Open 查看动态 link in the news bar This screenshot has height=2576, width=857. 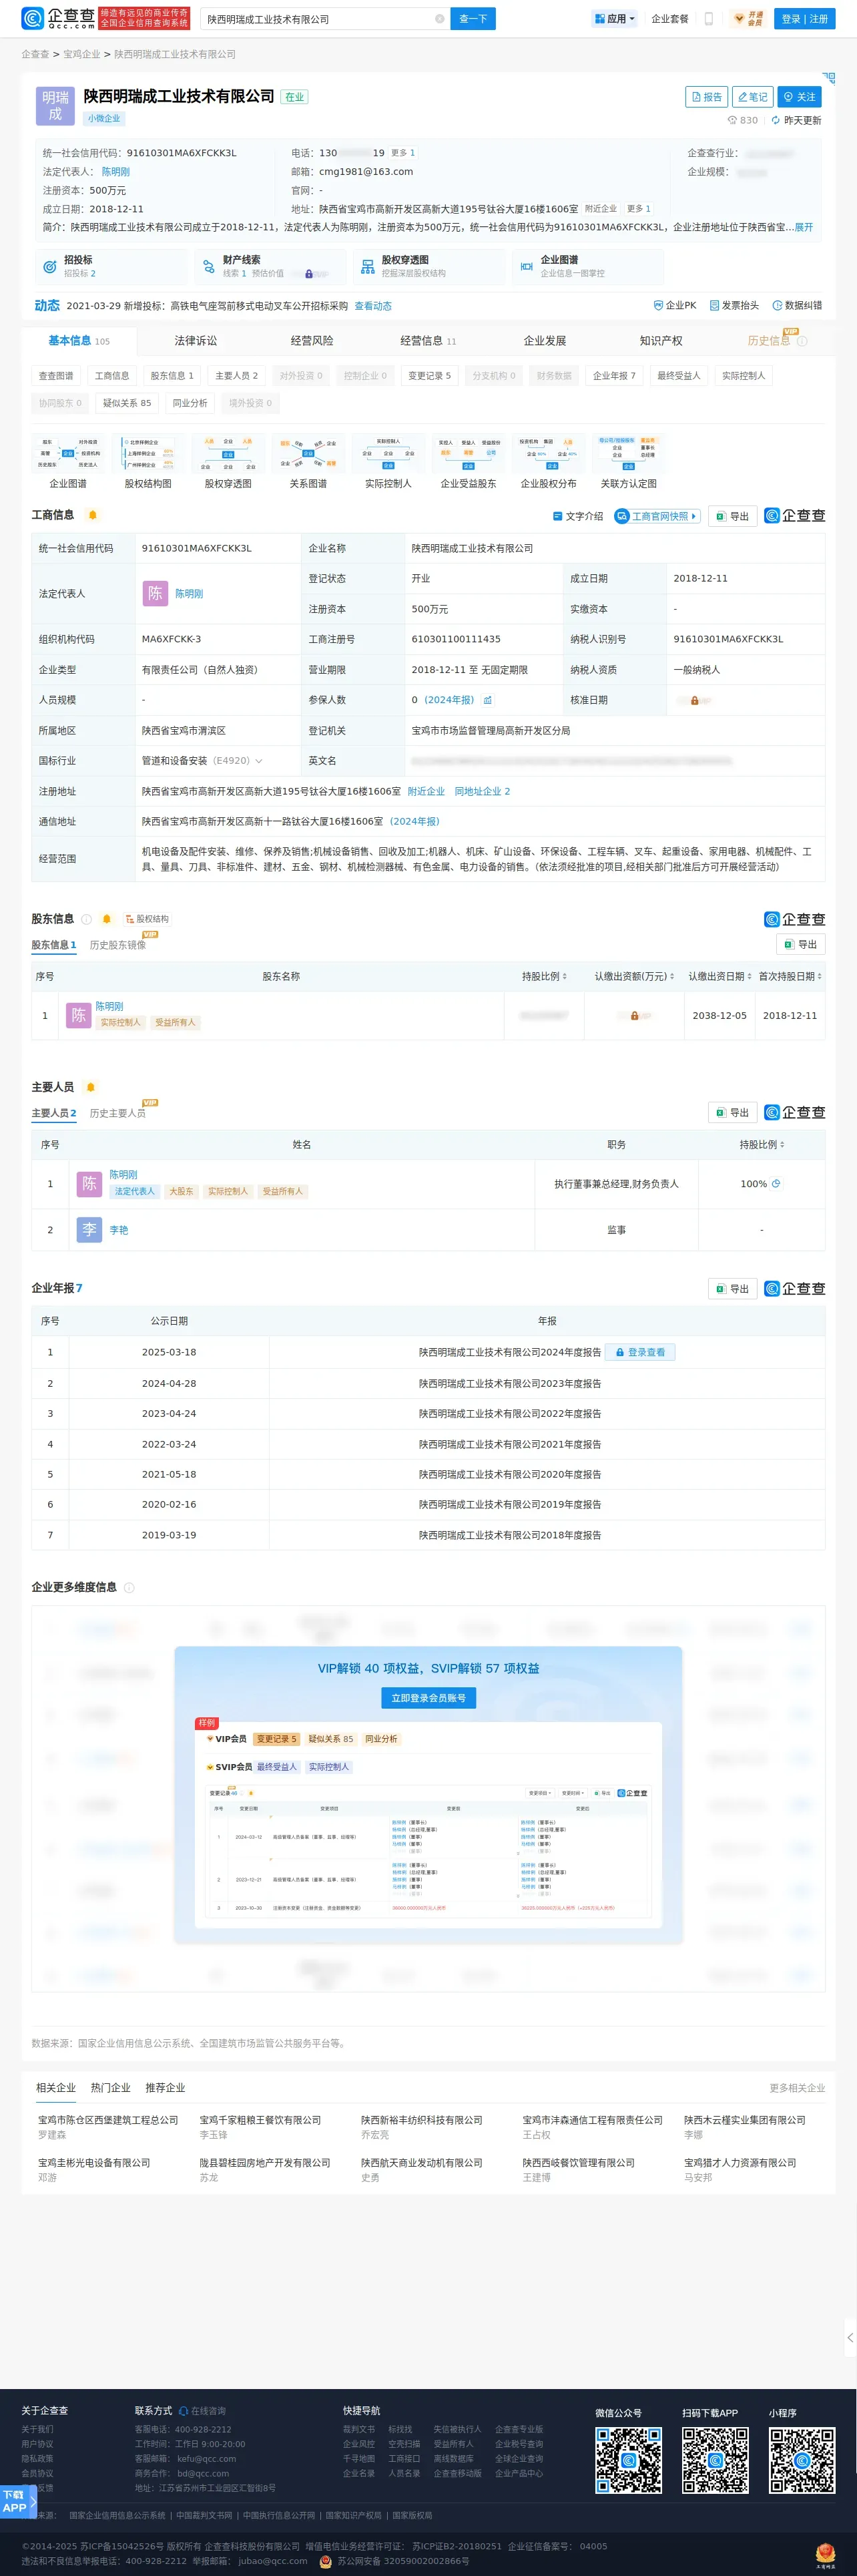pos(373,306)
